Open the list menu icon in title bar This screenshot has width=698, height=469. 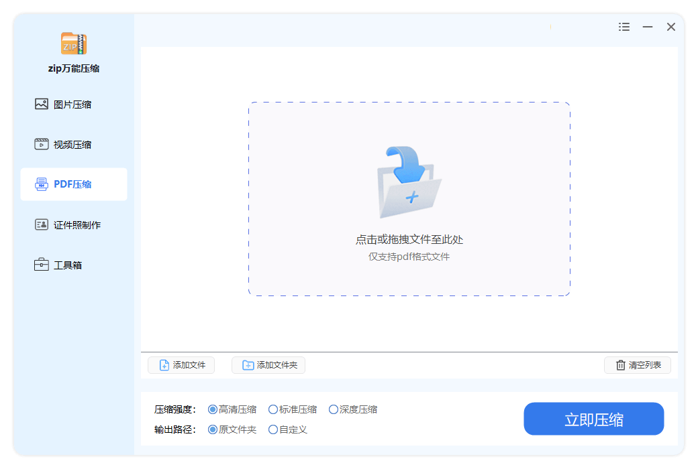click(x=624, y=27)
